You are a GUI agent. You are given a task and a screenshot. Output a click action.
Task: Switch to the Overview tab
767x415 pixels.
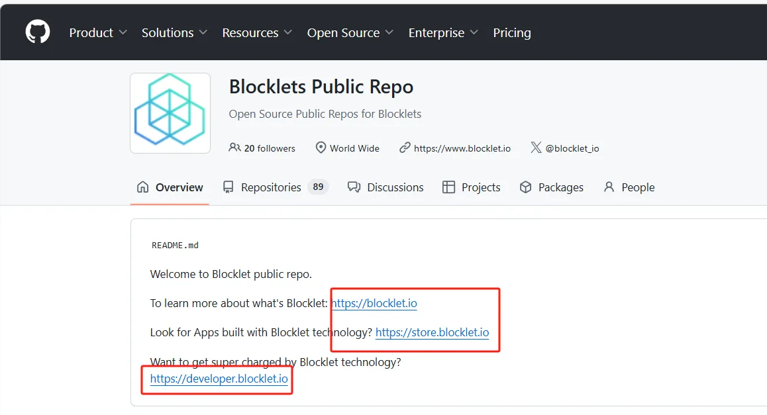(x=170, y=187)
